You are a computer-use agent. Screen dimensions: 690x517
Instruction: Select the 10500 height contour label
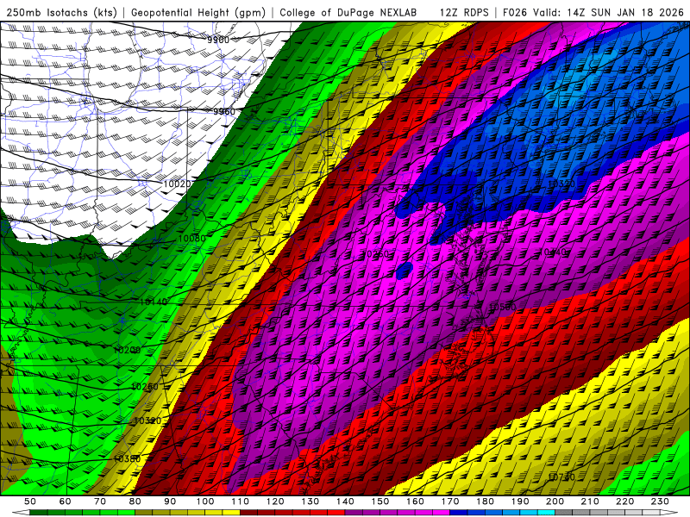[x=503, y=307]
